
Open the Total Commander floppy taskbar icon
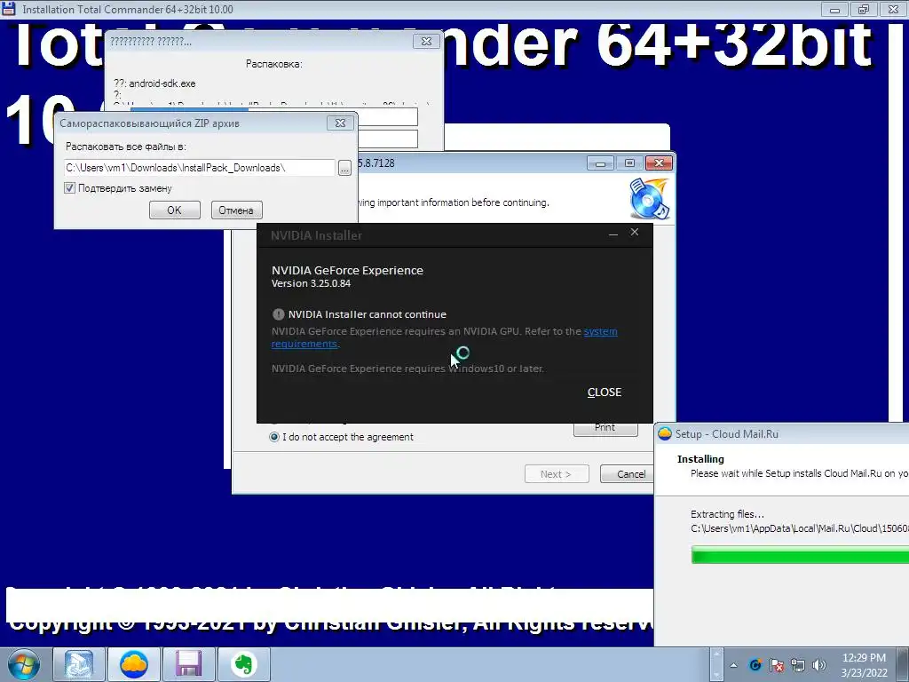tap(188, 664)
